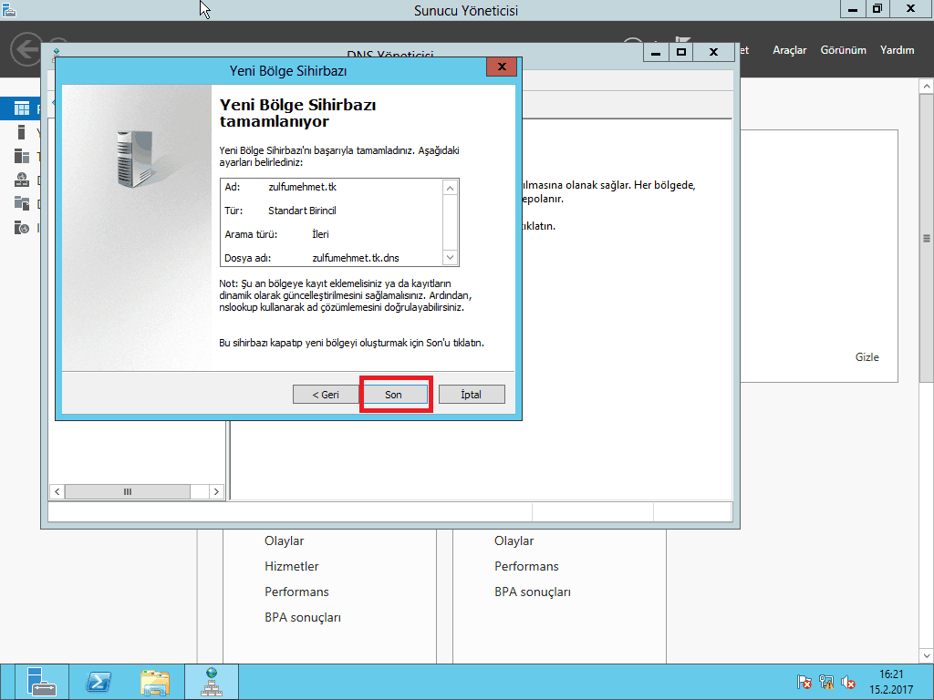The image size is (934, 700).
Task: Open BPA sonuçları in the left server tile
Action: (x=303, y=617)
